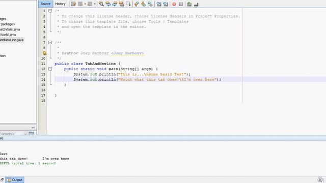Click the highlighted println statement on line 14
This screenshot has height=183, width=326.
pyautogui.click(x=147, y=79)
